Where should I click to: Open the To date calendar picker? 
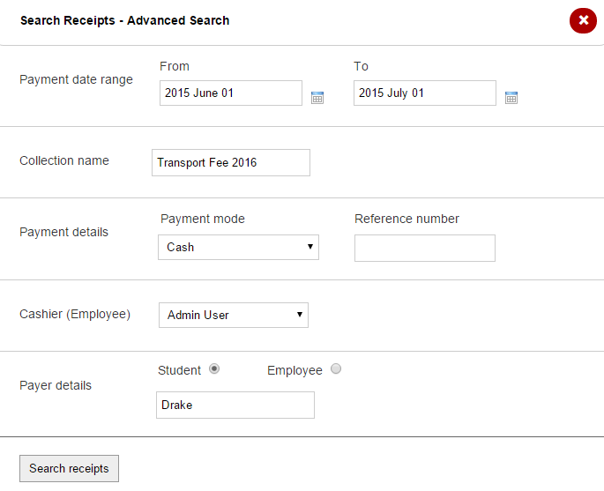[511, 98]
